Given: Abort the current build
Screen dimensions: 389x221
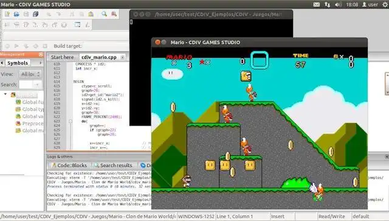Looking at the screenshot, I should [x=45, y=46].
